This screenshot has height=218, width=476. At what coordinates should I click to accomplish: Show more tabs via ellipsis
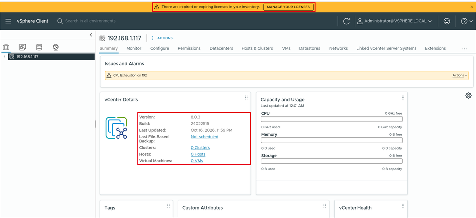pos(464,49)
